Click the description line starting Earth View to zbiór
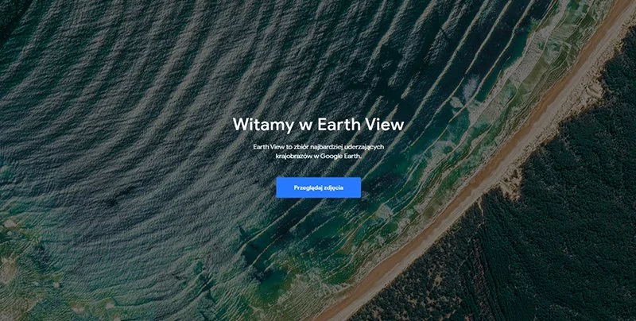The height and width of the screenshot is (321, 636). point(319,147)
